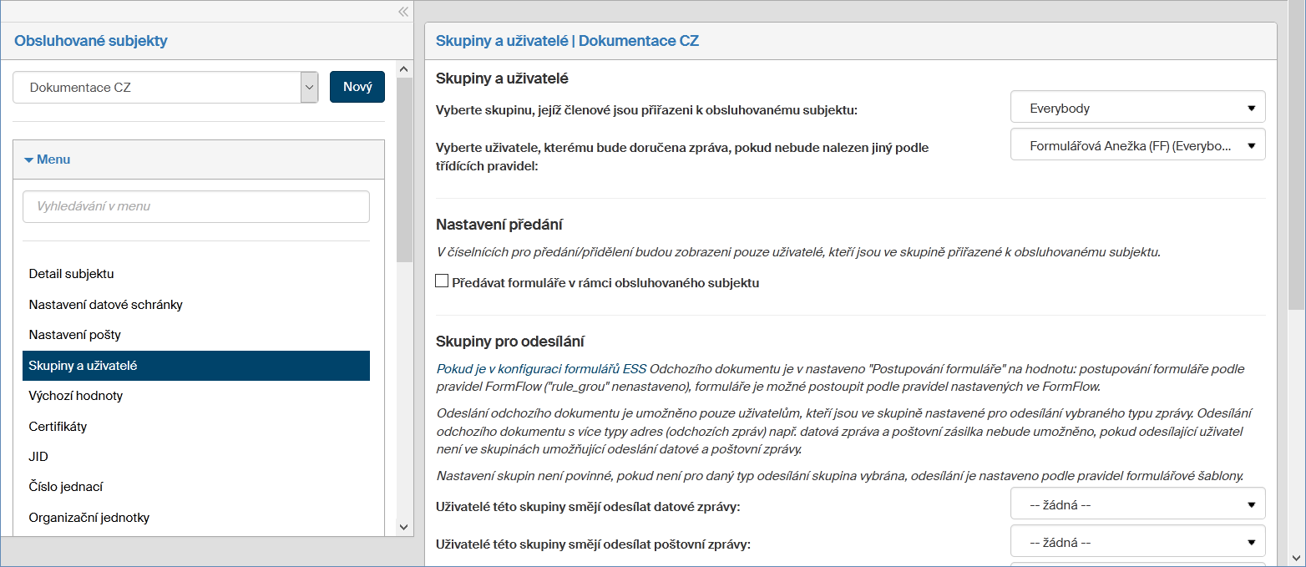Open dropdown for datové zprávy group
This screenshot has height=567, width=1306.
[x=1137, y=504]
